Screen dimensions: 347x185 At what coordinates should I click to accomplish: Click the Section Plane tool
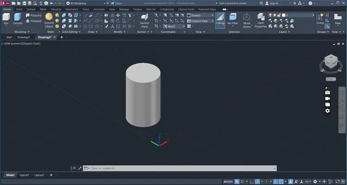(144, 21)
